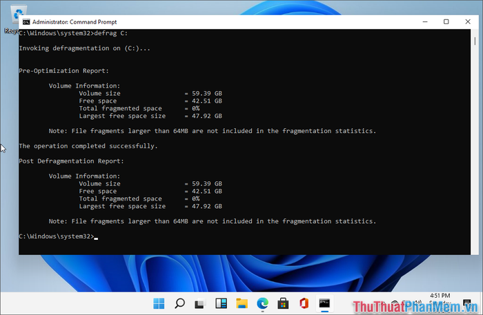Screen dimensions: 483x315
Task: Open the Windows Start menu
Action: pos(159,303)
